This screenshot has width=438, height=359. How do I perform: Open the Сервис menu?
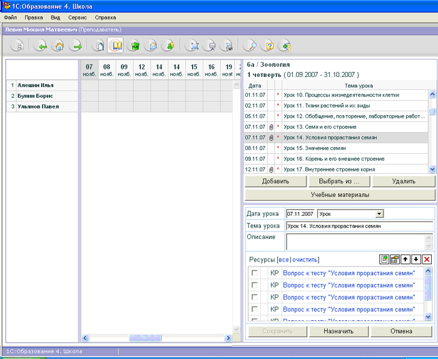click(78, 18)
